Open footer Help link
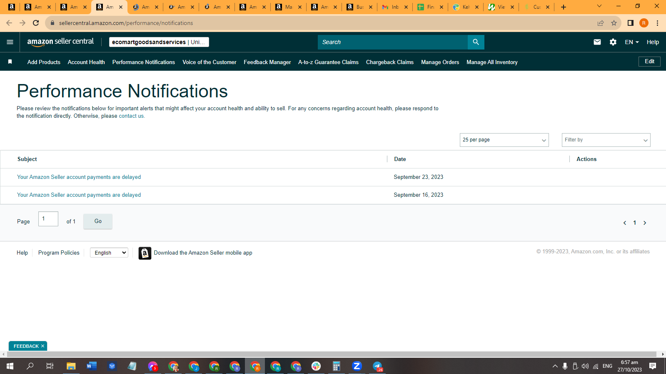 (22, 253)
